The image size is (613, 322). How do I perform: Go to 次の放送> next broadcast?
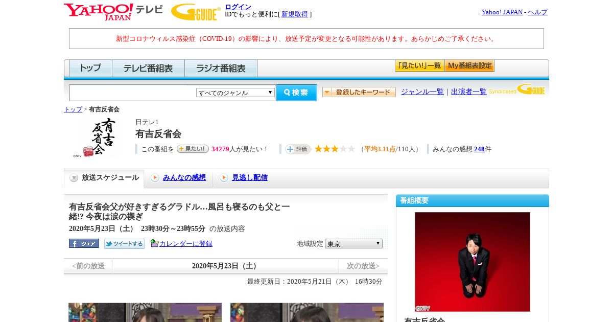(x=363, y=266)
